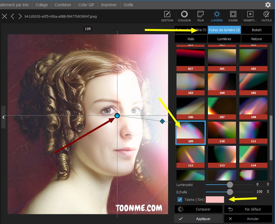
Task: Select light leak thumbnail 103
Action: pos(191,84)
